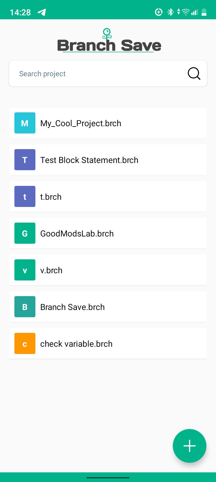Tap the green G project icon

[25, 233]
